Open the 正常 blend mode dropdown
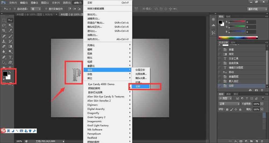The width and height of the screenshot is (269, 143). click(229, 104)
